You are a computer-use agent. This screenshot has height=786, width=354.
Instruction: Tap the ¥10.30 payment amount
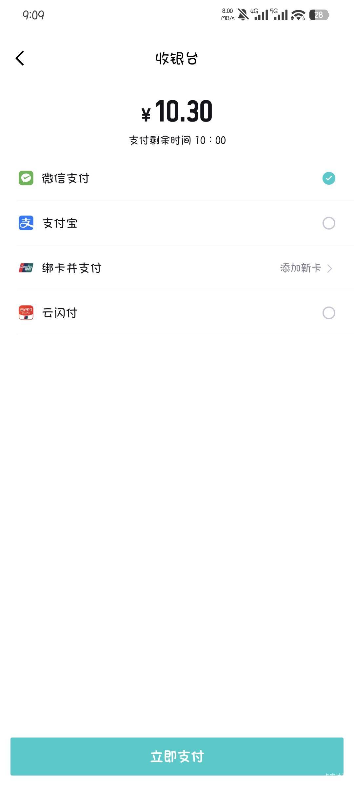coord(177,111)
